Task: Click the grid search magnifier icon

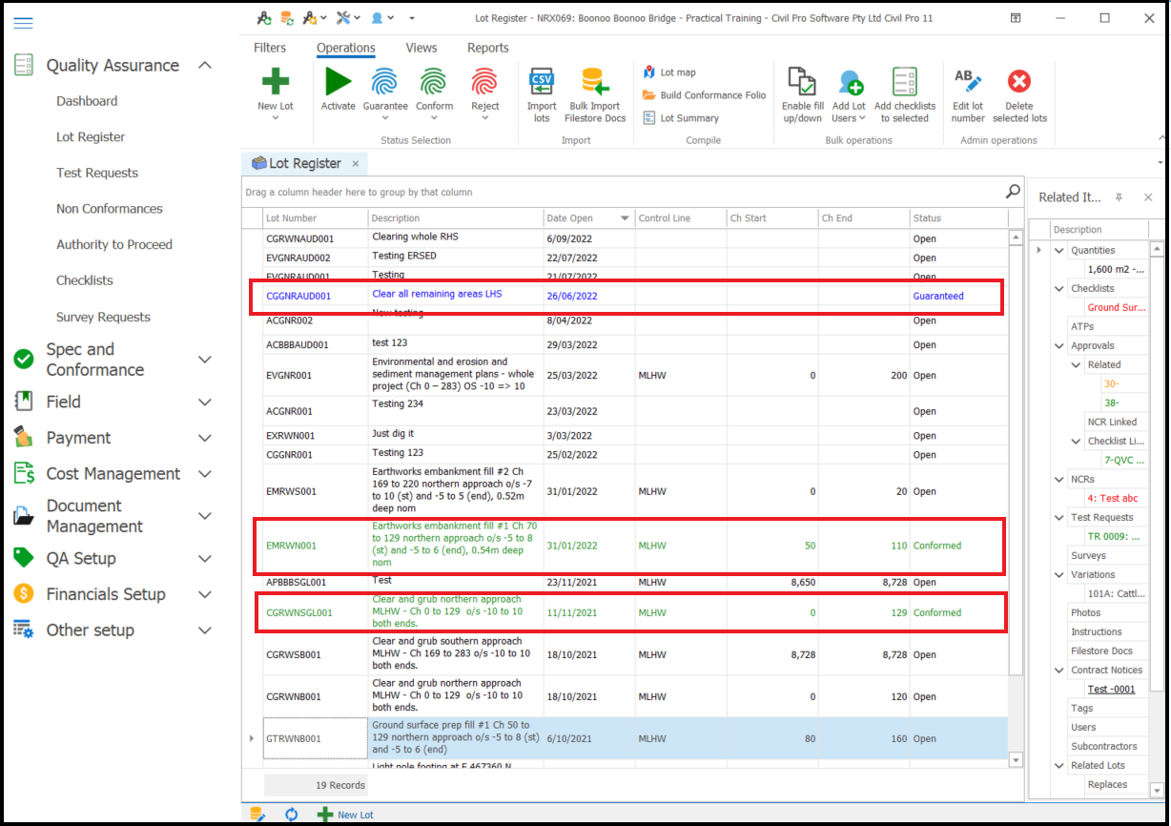Action: (x=1013, y=192)
